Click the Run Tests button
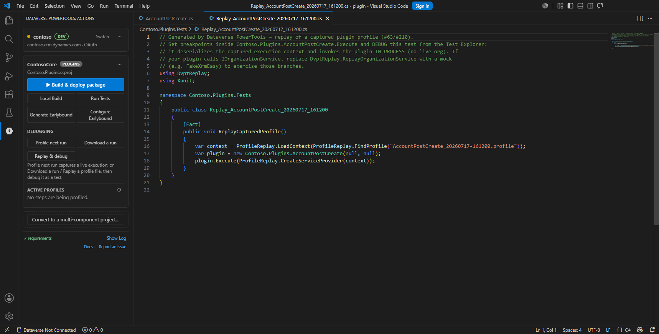The height and width of the screenshot is (334, 659). (100, 98)
